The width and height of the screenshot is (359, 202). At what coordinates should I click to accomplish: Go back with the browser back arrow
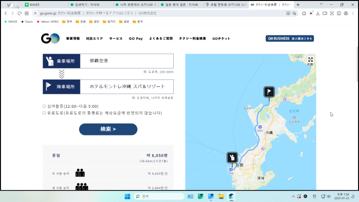(x=6, y=13)
